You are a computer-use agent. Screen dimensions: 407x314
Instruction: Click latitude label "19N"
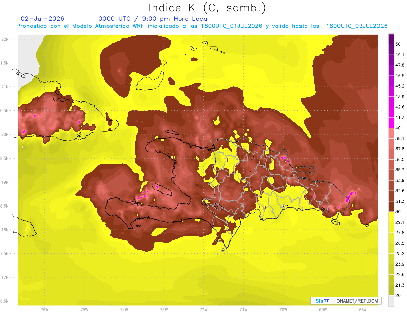[5, 182]
